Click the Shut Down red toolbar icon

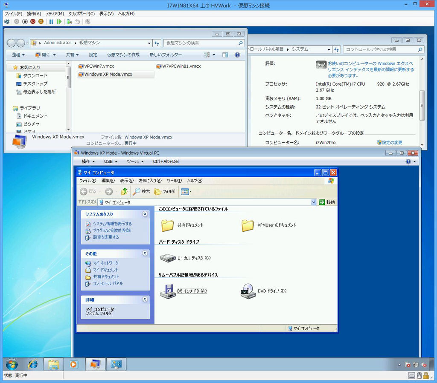[x=33, y=21]
